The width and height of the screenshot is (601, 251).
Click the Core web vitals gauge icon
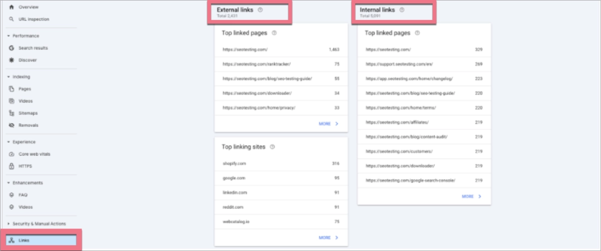[12, 154]
